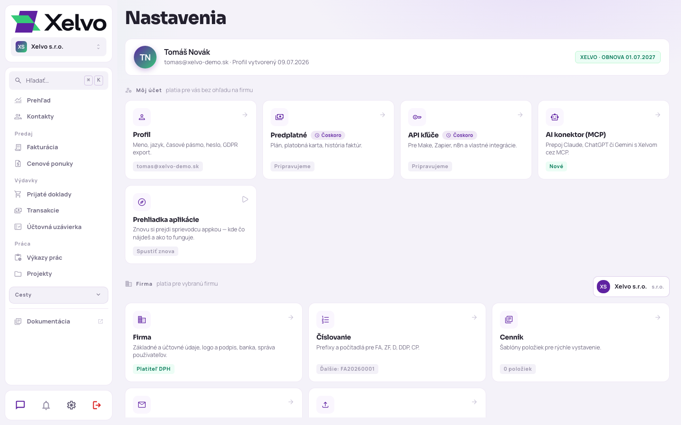
Task: Click the Čoskoro badge on API kľúče
Action: point(460,135)
